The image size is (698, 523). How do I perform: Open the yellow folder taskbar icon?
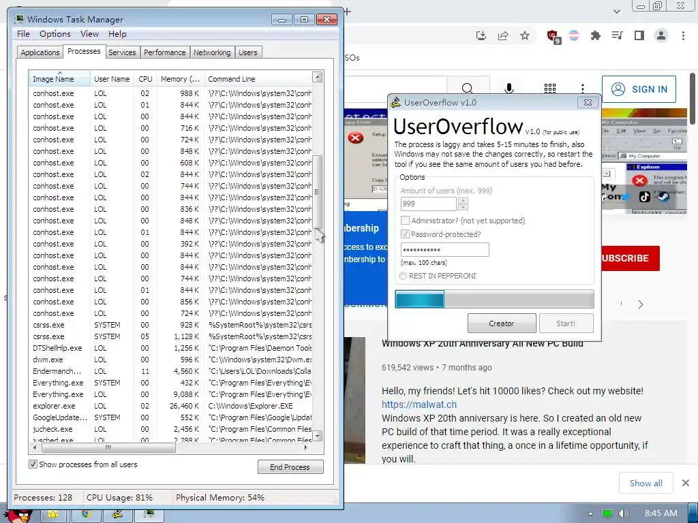pyautogui.click(x=53, y=515)
